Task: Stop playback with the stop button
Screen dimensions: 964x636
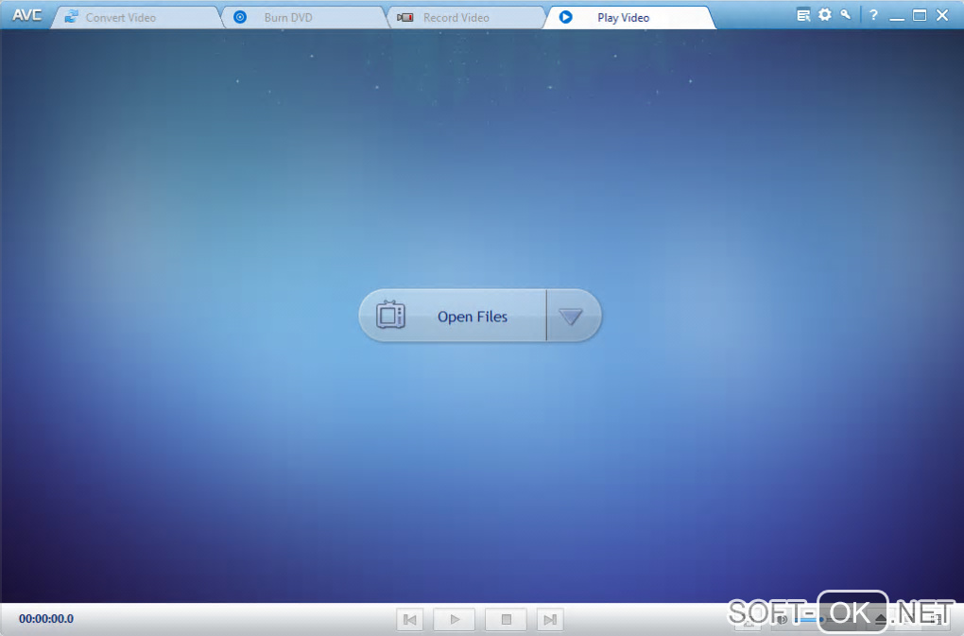Action: click(506, 619)
